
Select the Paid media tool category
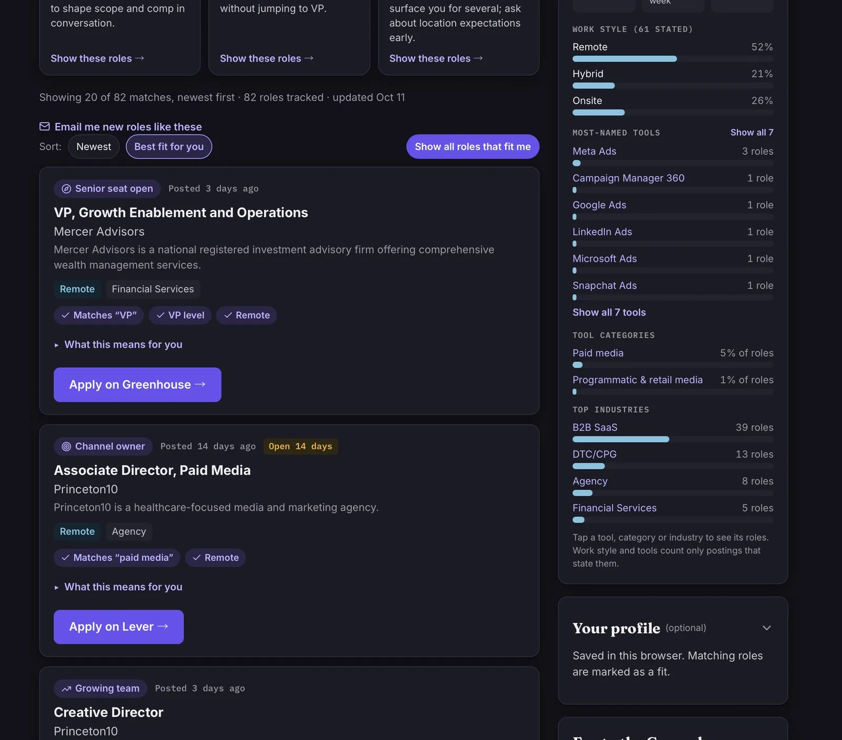[x=598, y=353]
